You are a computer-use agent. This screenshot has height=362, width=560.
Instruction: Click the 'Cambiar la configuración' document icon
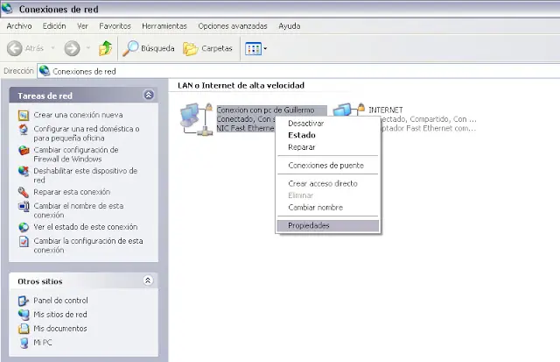[24, 241]
